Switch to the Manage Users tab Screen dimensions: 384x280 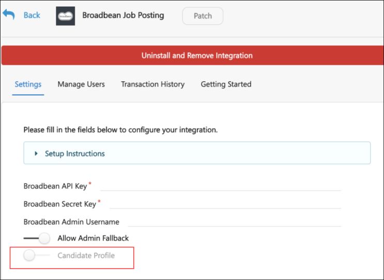(x=81, y=84)
